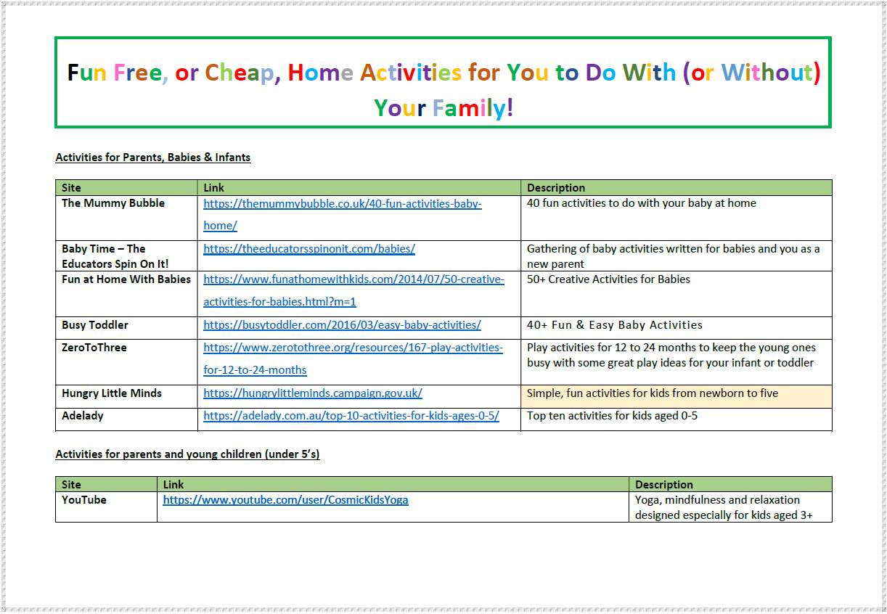Click the 'Activities for parents and young children' heading

(x=187, y=454)
